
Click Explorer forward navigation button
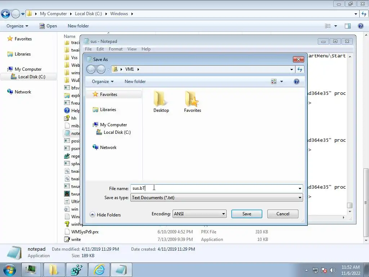(15, 14)
